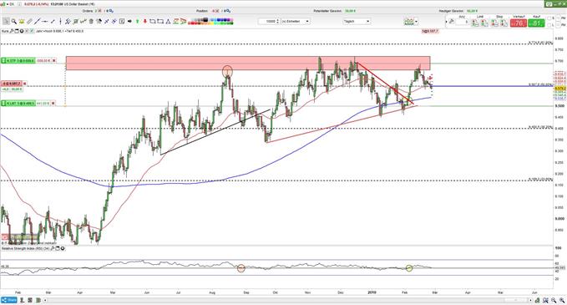Toggle the L checkbox in trading panel
Viewport: 567px width, 305px height.
[x=549, y=24]
